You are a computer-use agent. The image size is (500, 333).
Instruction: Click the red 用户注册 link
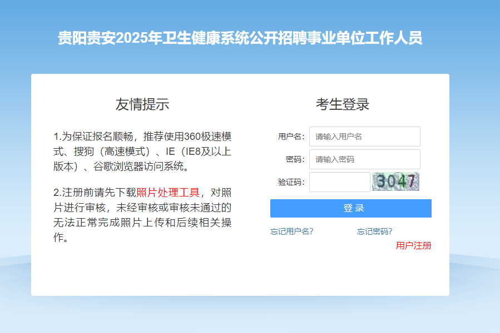tap(413, 246)
